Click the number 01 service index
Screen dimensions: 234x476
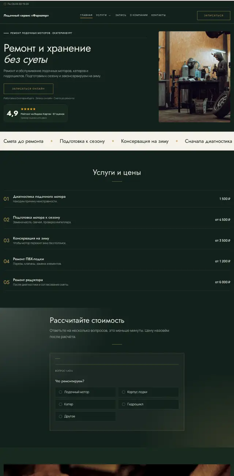pyautogui.click(x=6, y=199)
